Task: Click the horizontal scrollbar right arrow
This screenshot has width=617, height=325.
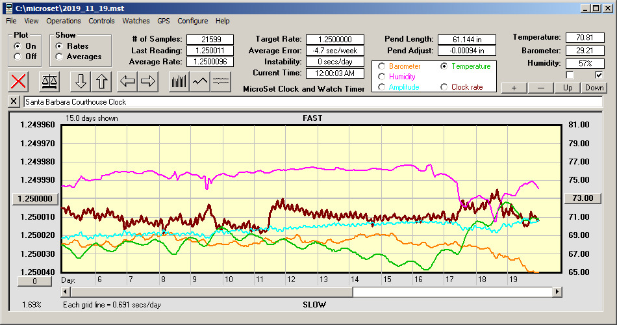Action: (x=557, y=292)
